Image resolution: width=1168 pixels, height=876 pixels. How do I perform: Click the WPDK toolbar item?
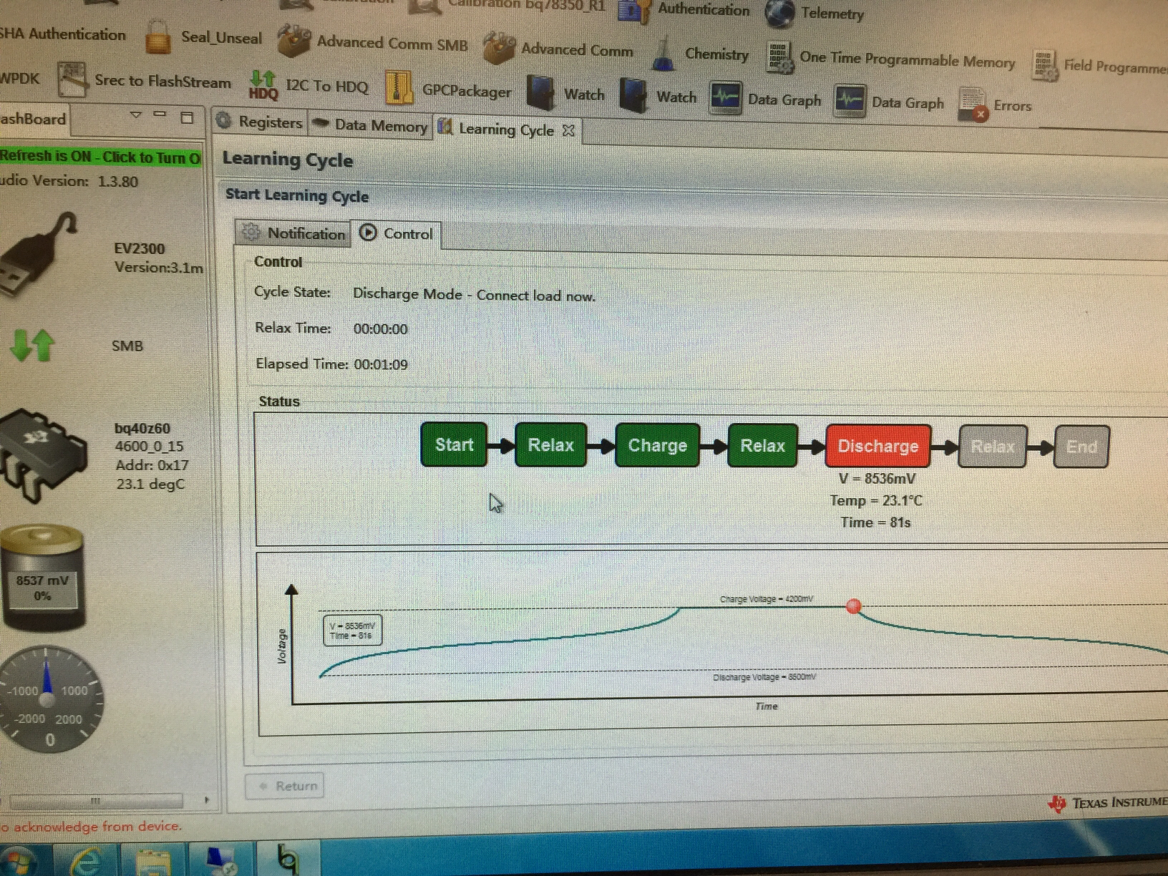point(20,78)
